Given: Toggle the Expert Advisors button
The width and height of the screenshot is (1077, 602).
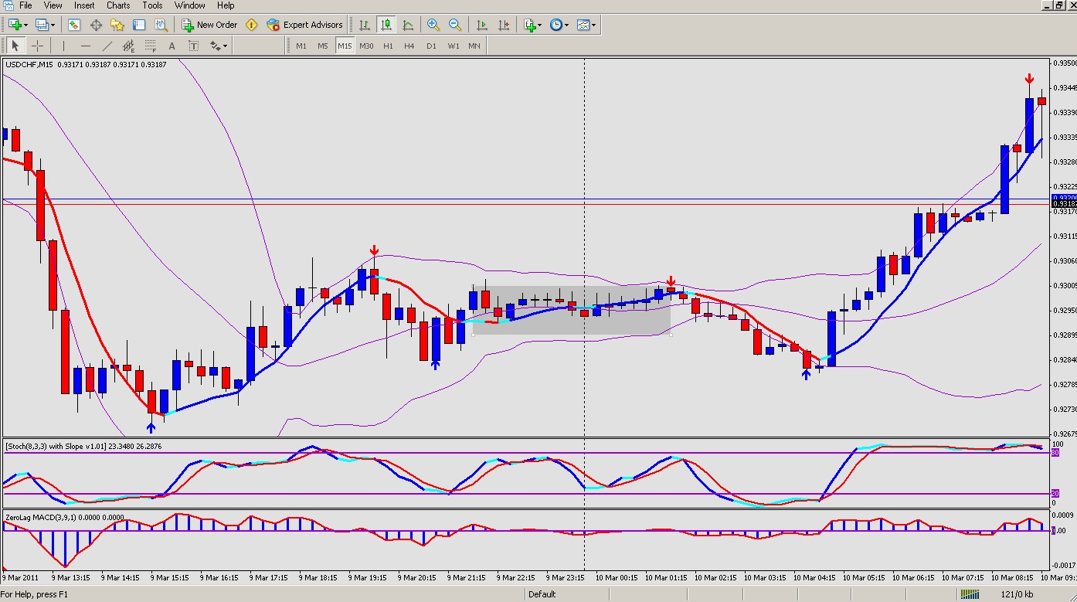Looking at the screenshot, I should pos(304,25).
